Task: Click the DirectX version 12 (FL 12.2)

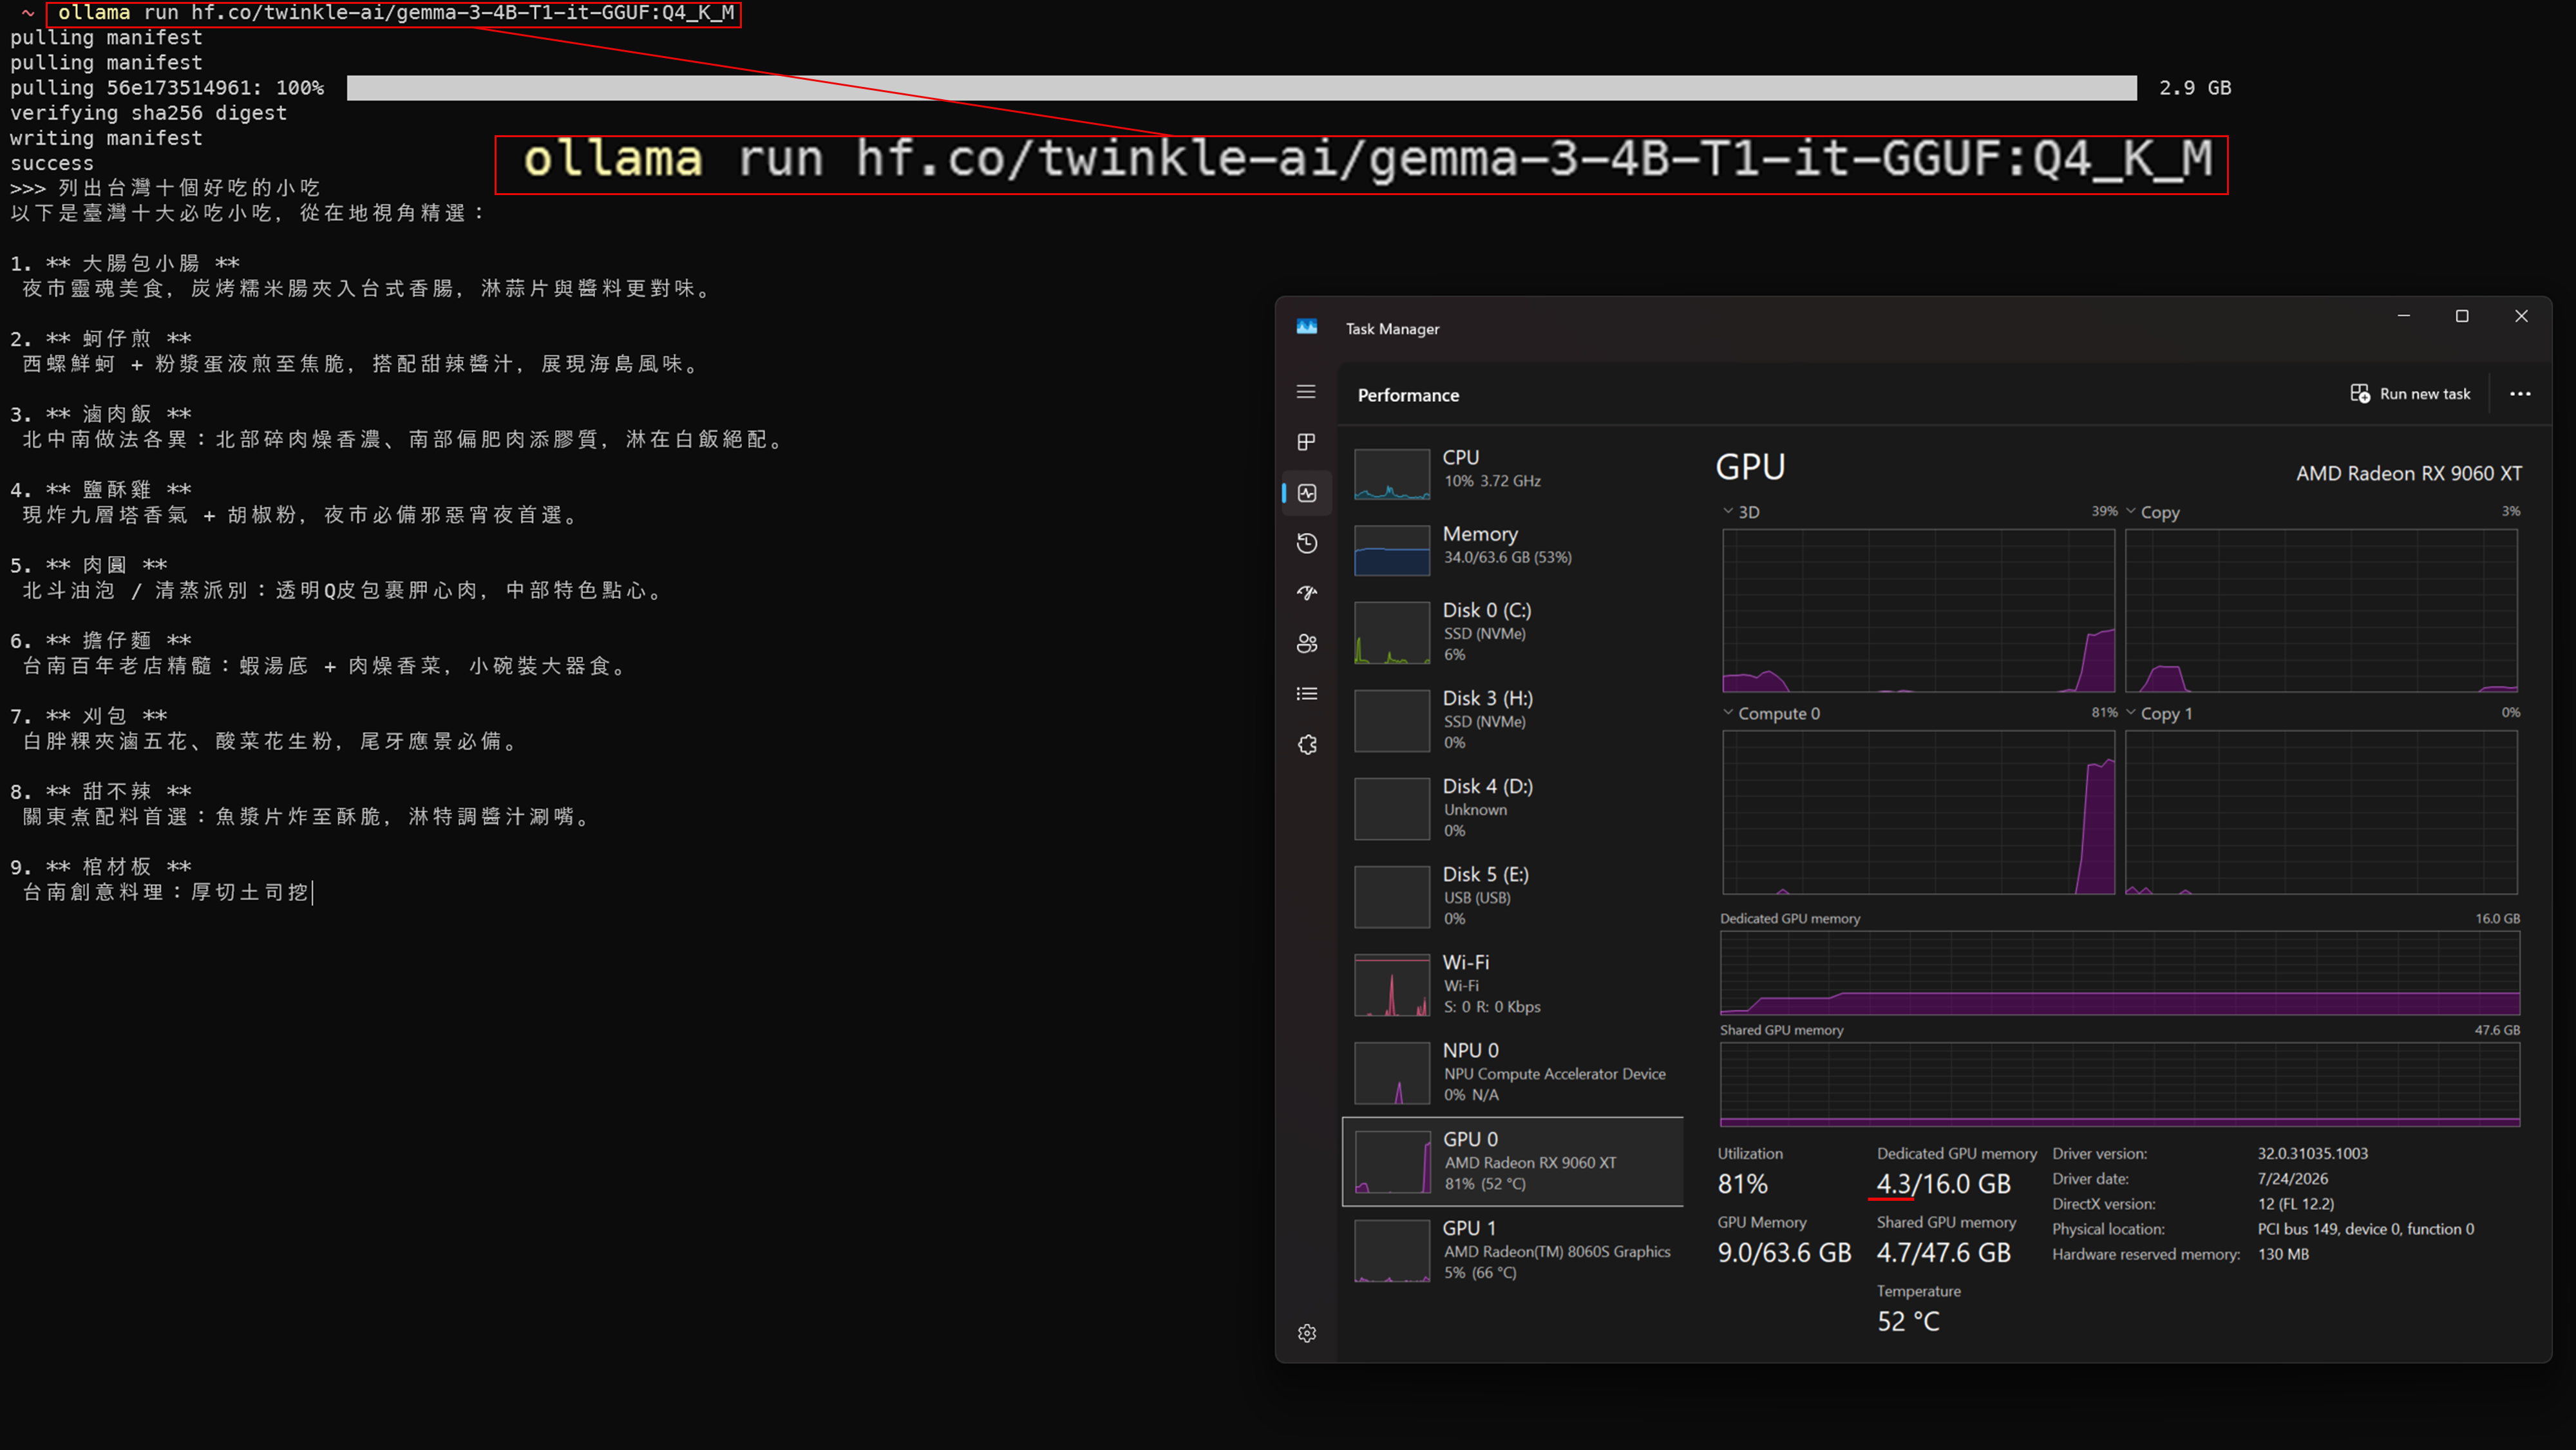Action: click(2295, 1203)
